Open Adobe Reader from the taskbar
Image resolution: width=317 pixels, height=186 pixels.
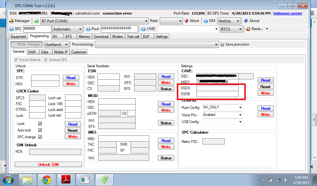[66, 180]
